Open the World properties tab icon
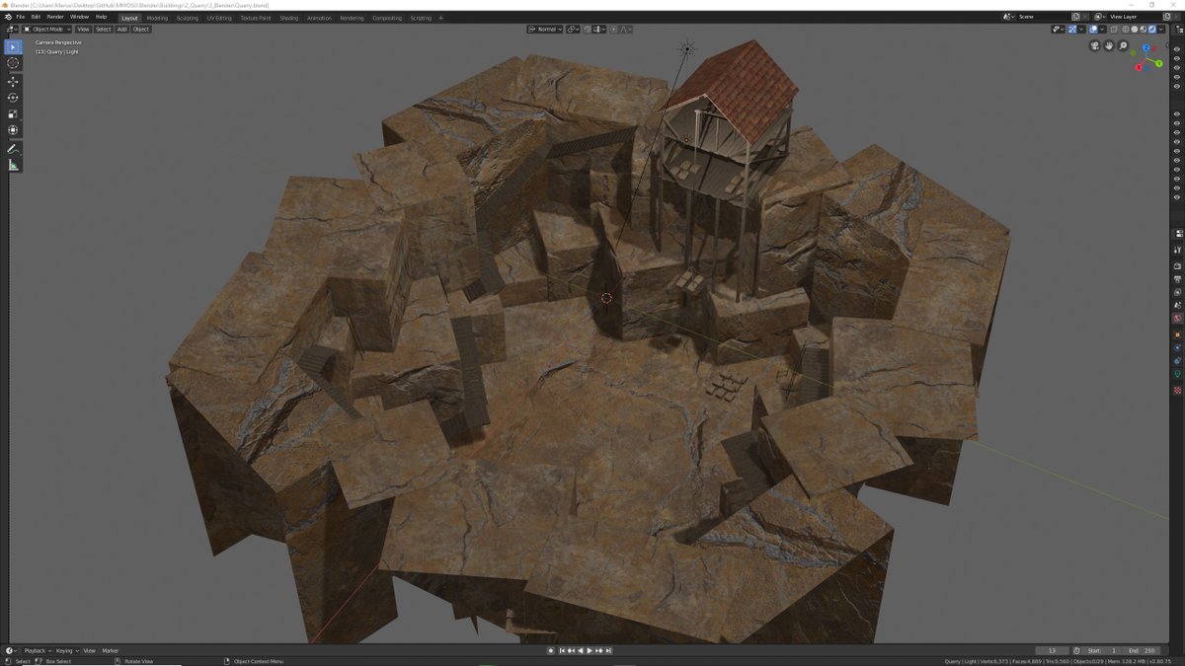 click(x=1178, y=319)
